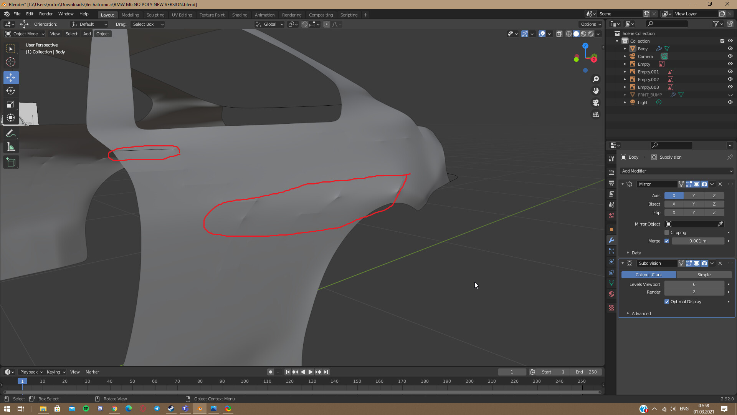Image resolution: width=737 pixels, height=415 pixels.
Task: Switch to the Sculpting workspace tab
Action: (x=155, y=15)
